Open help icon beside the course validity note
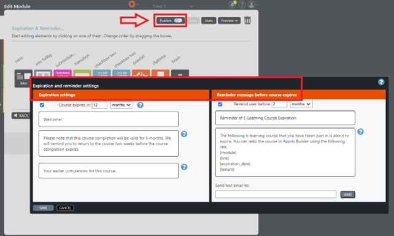The height and width of the screenshot is (236, 394). (184, 134)
